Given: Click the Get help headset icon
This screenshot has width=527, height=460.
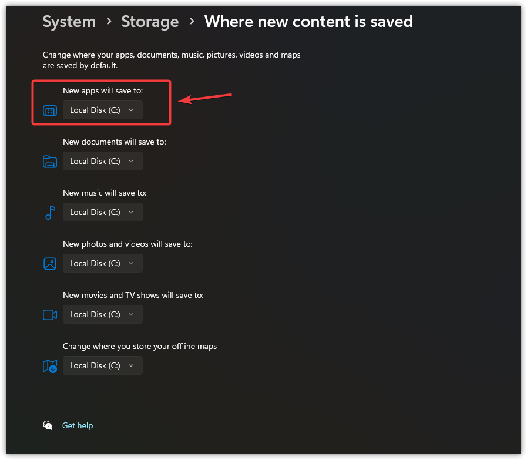Looking at the screenshot, I should click(x=48, y=425).
